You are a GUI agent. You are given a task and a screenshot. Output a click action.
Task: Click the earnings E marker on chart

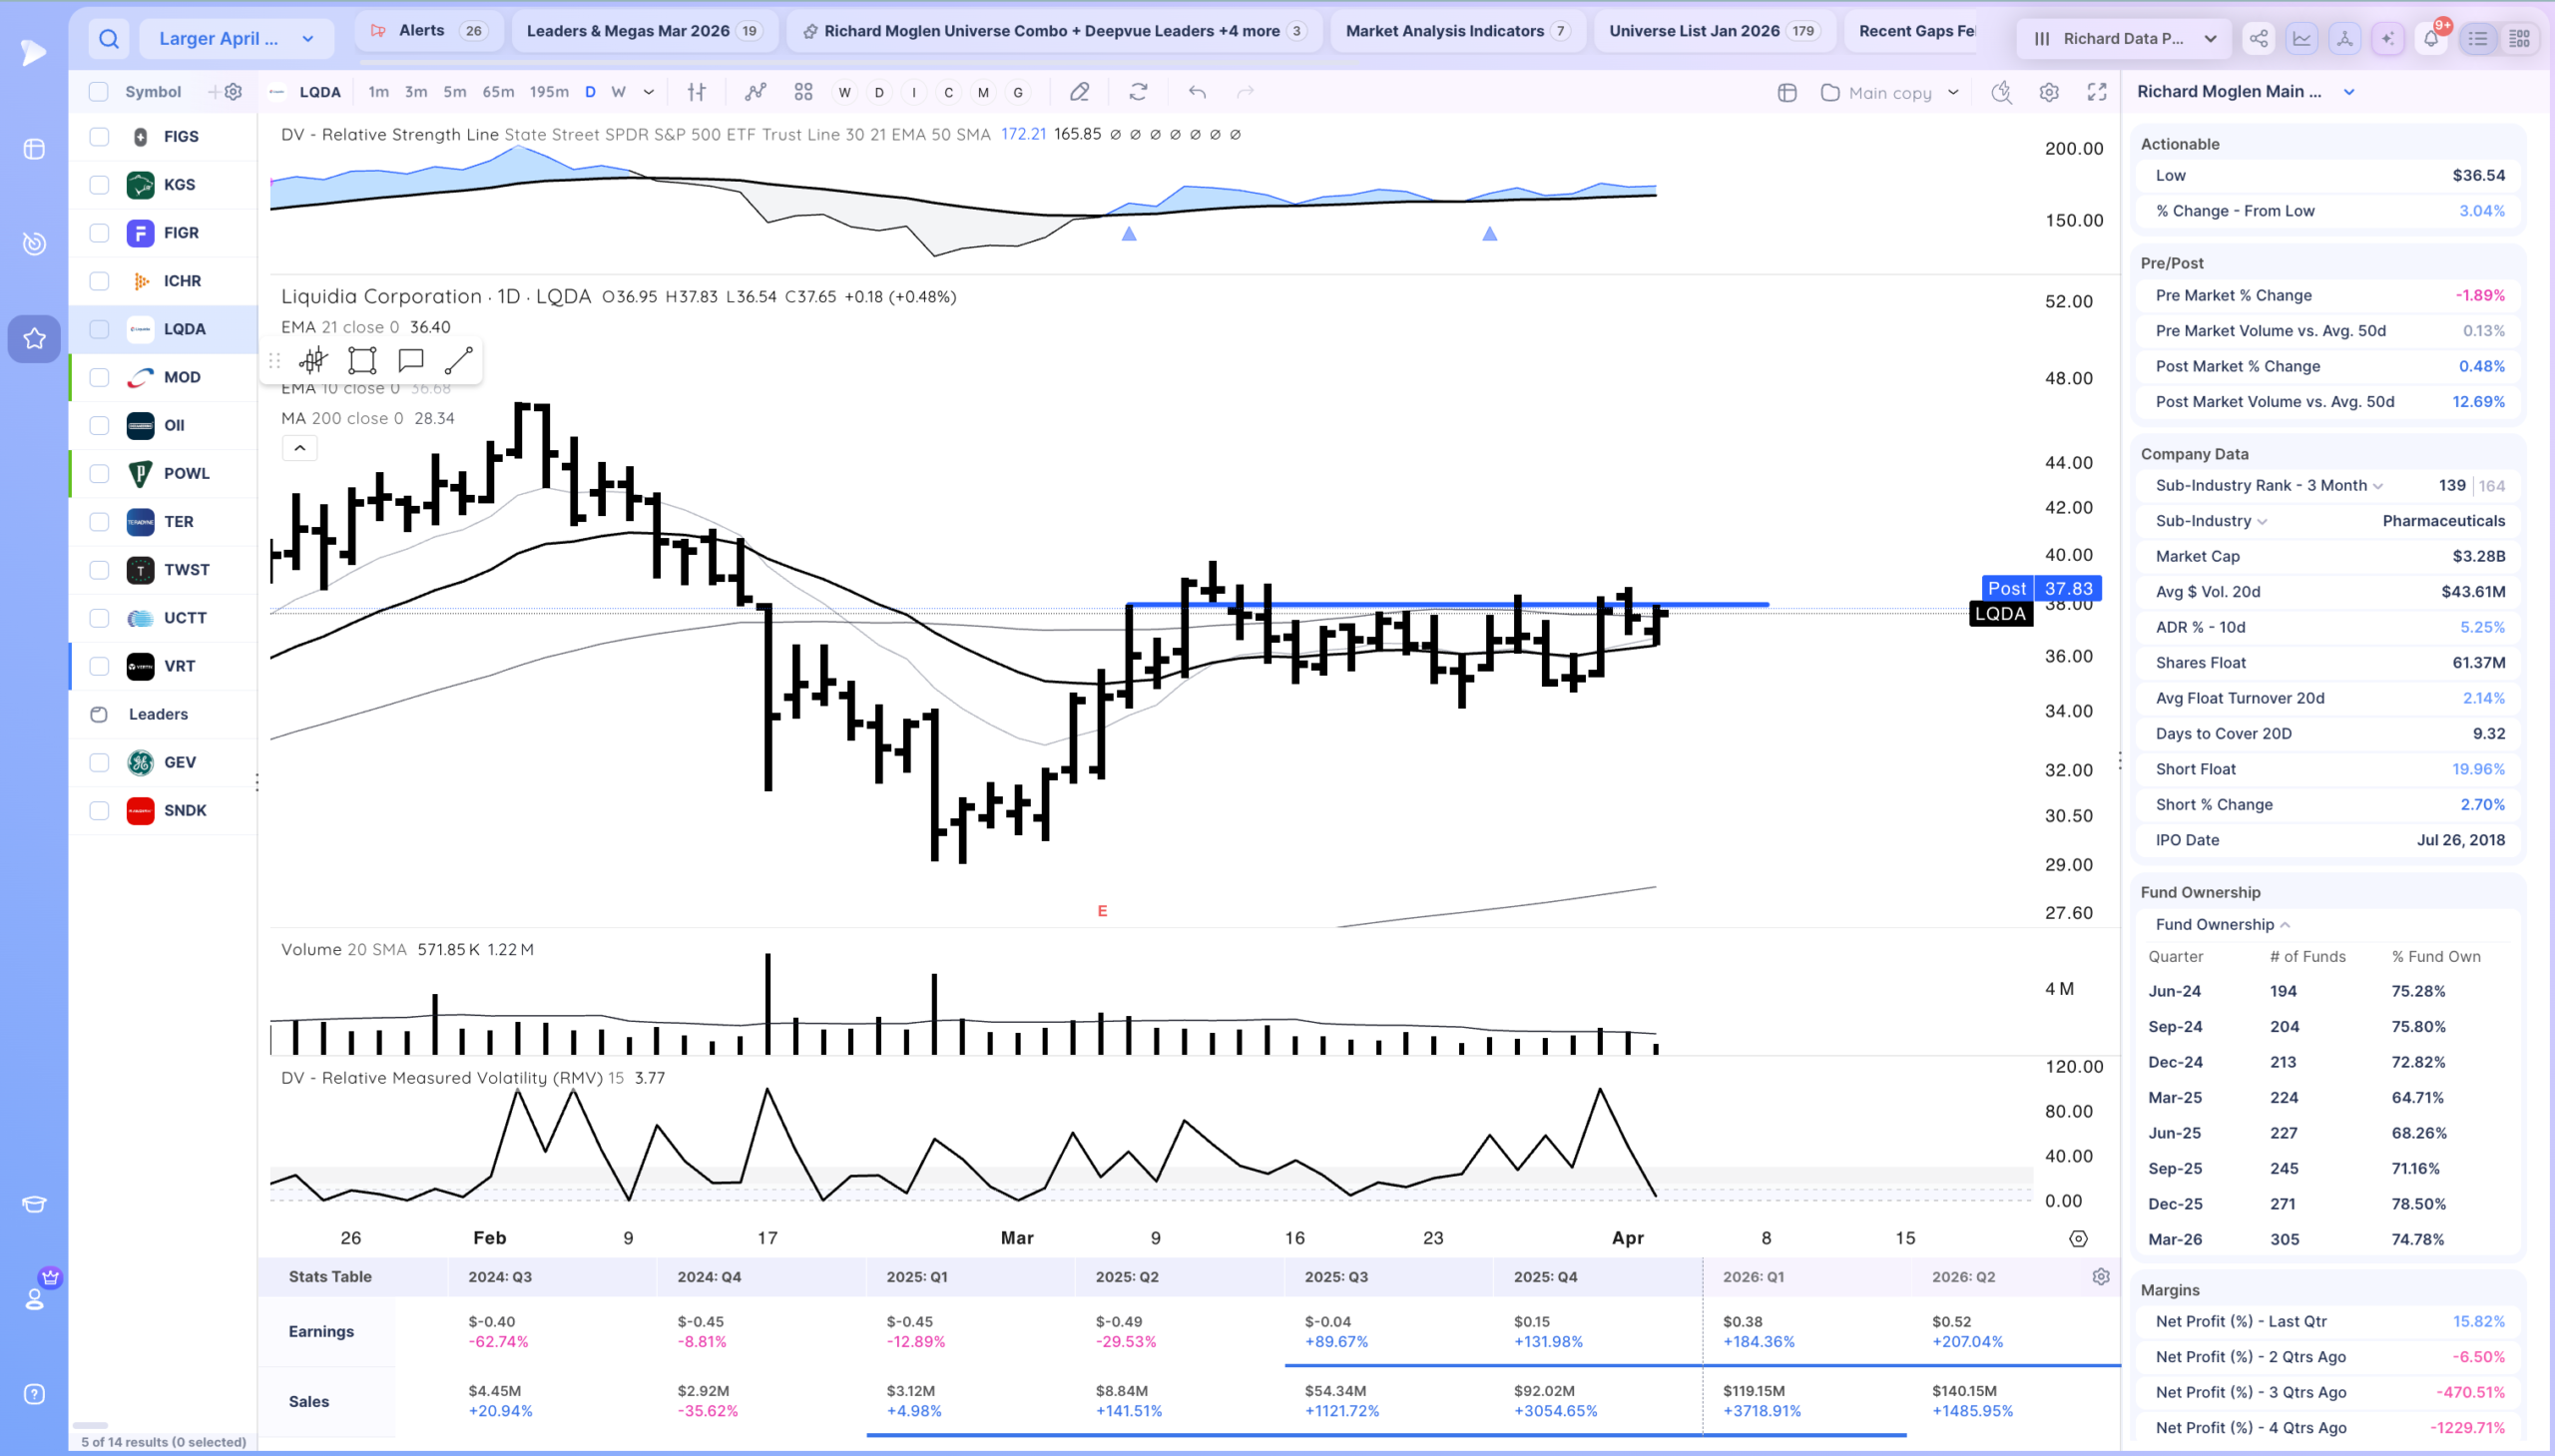pos(1102,911)
